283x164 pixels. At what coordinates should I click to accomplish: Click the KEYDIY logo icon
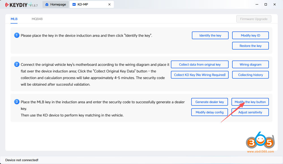pos(7,5)
